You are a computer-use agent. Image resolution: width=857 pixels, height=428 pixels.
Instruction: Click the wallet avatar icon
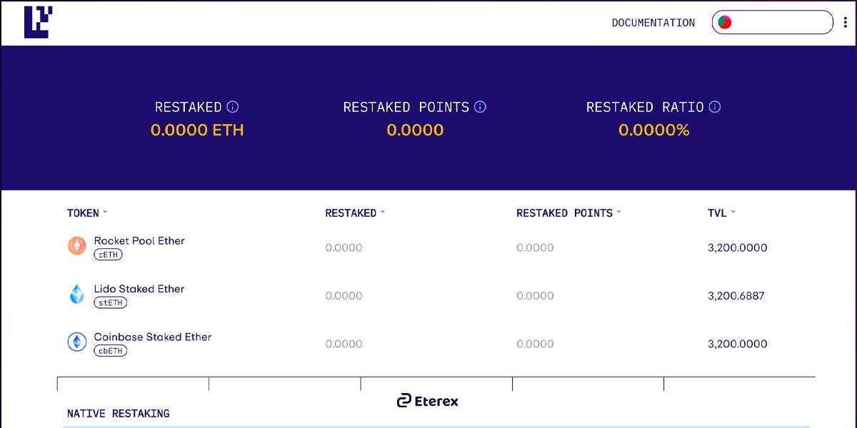tap(725, 23)
